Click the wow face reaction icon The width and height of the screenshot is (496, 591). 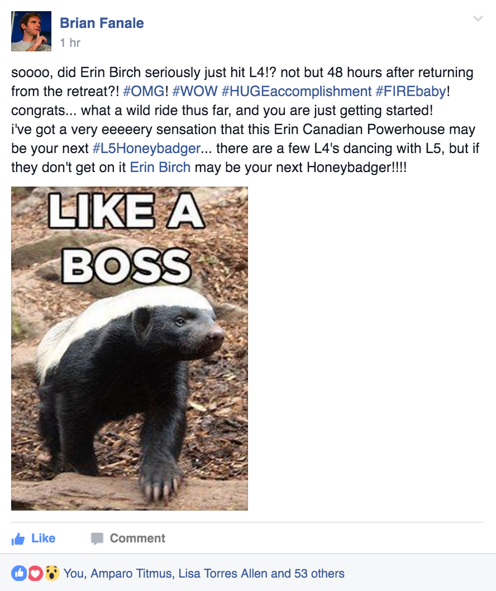tap(52, 573)
